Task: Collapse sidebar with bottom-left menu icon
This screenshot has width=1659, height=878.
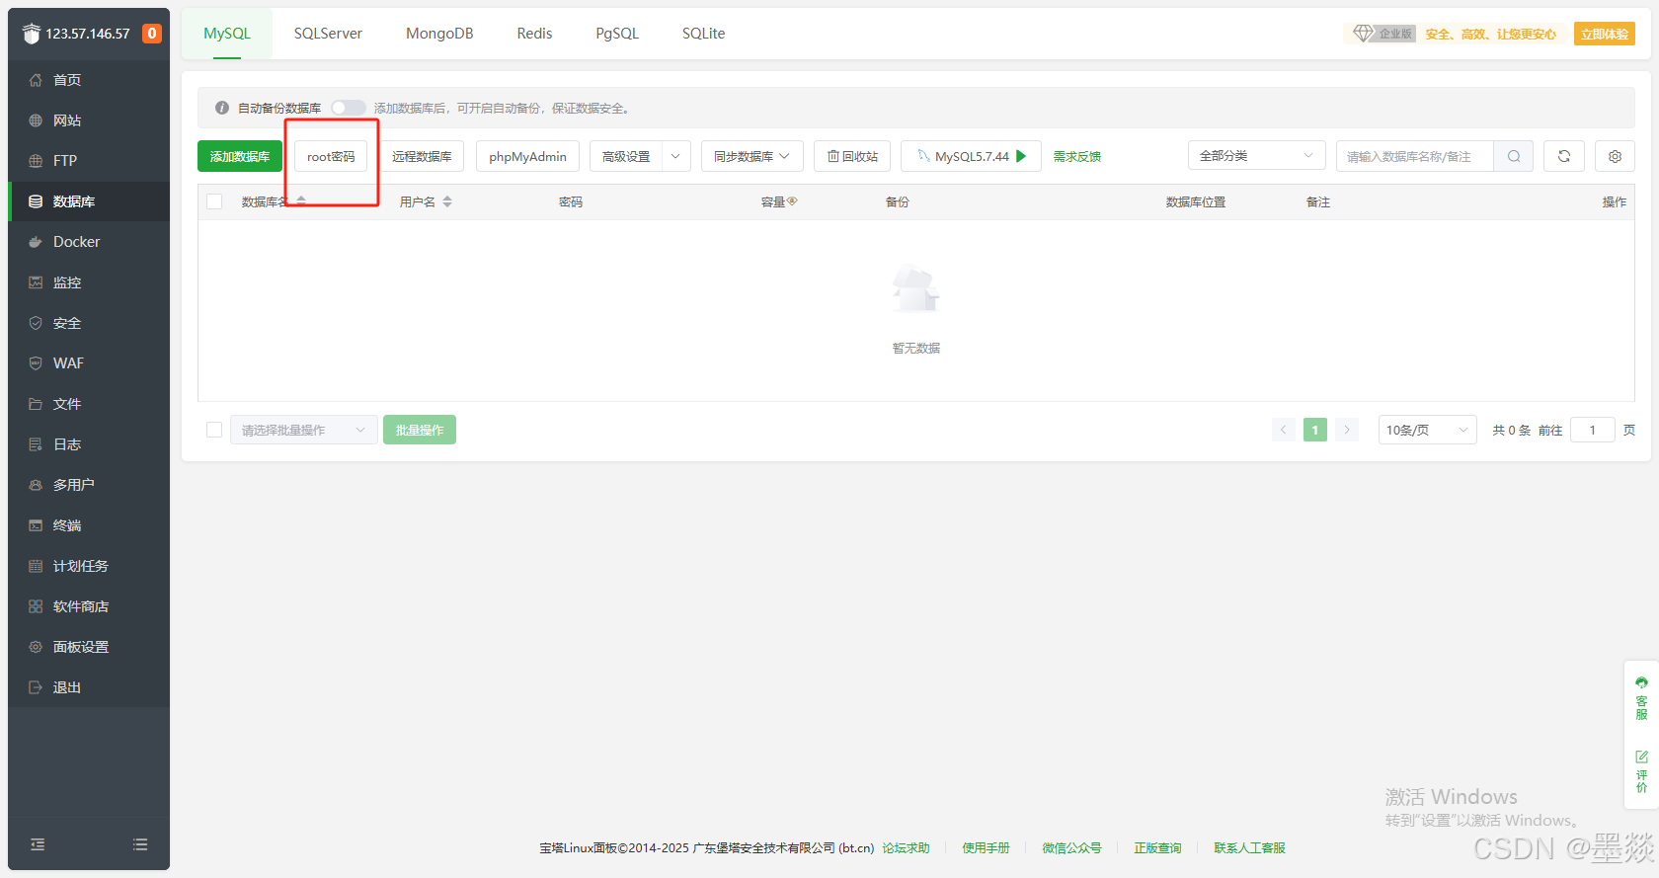Action: pyautogui.click(x=38, y=844)
